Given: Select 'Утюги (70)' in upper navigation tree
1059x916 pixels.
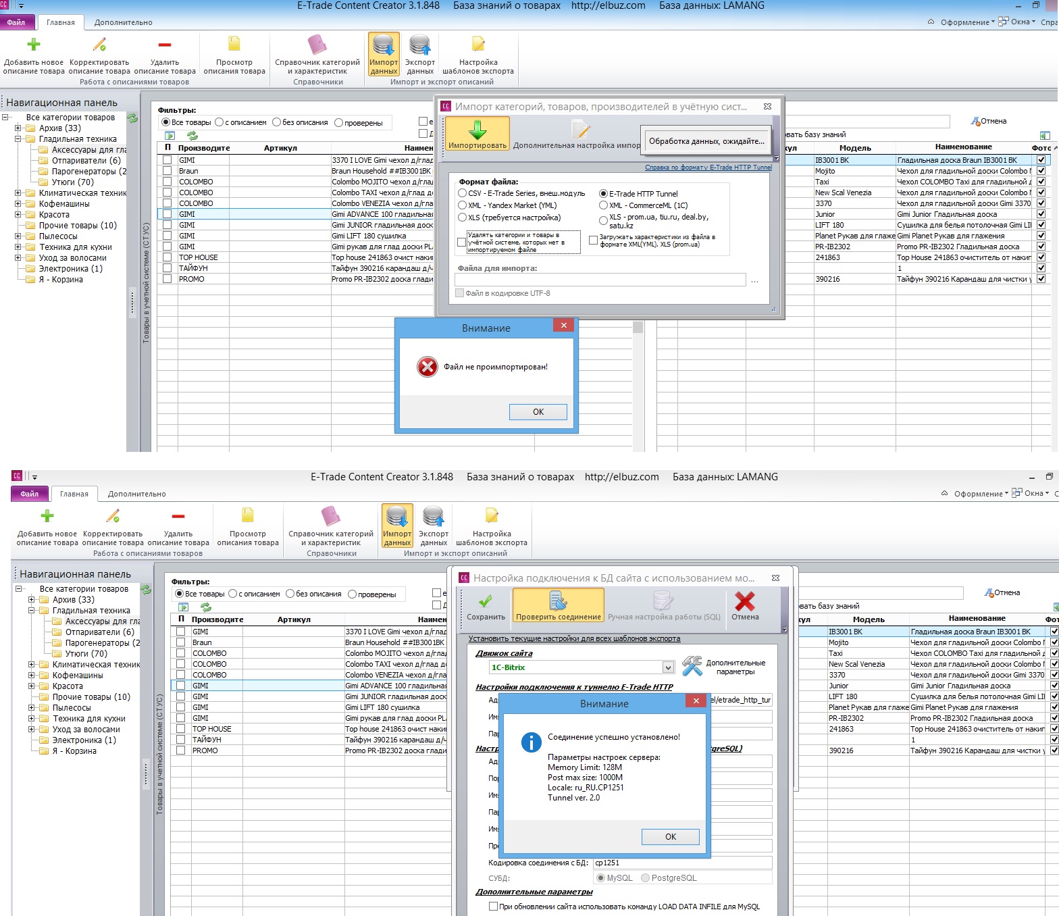Looking at the screenshot, I should (73, 182).
